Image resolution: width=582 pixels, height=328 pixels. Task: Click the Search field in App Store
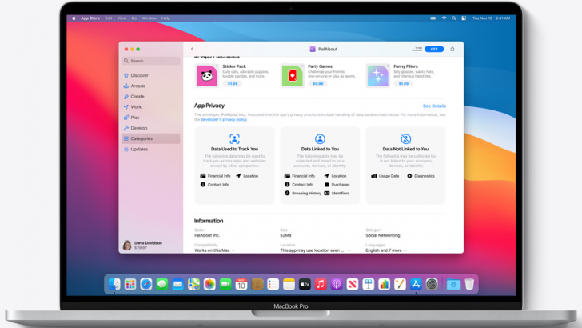[150, 61]
